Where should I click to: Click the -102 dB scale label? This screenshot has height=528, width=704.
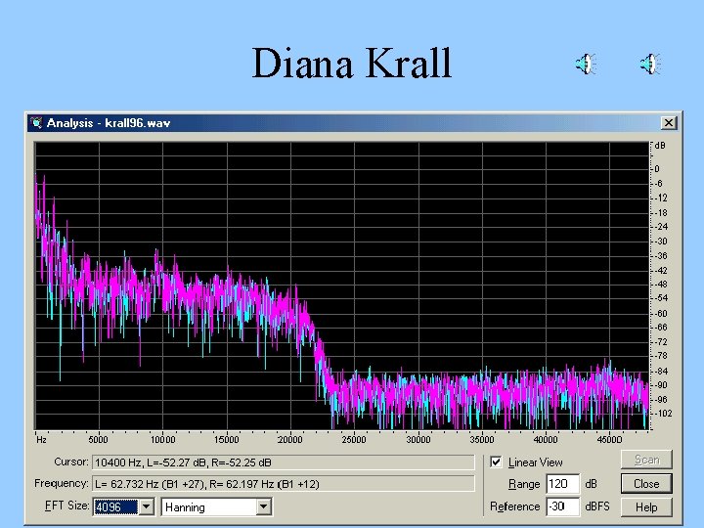click(663, 414)
